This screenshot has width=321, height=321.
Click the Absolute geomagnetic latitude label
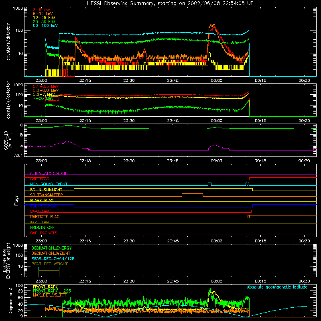(x=277, y=287)
